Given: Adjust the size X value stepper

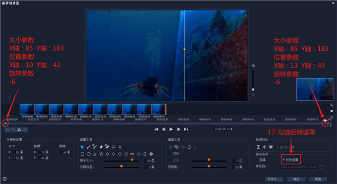Looking at the screenshot, I should point(22,152).
